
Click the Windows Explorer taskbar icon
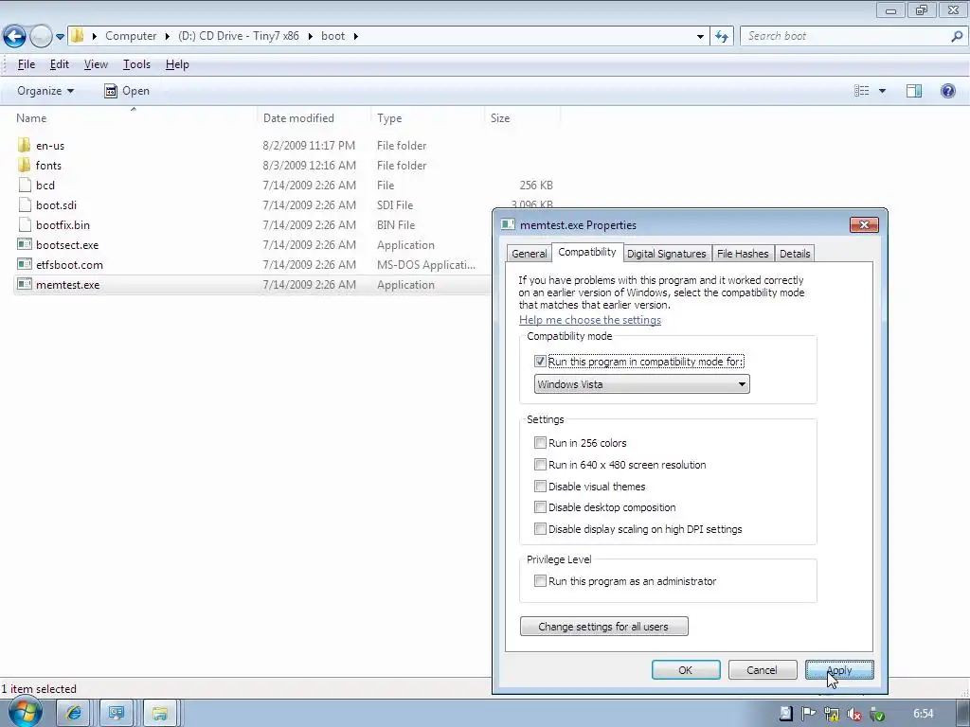(159, 714)
